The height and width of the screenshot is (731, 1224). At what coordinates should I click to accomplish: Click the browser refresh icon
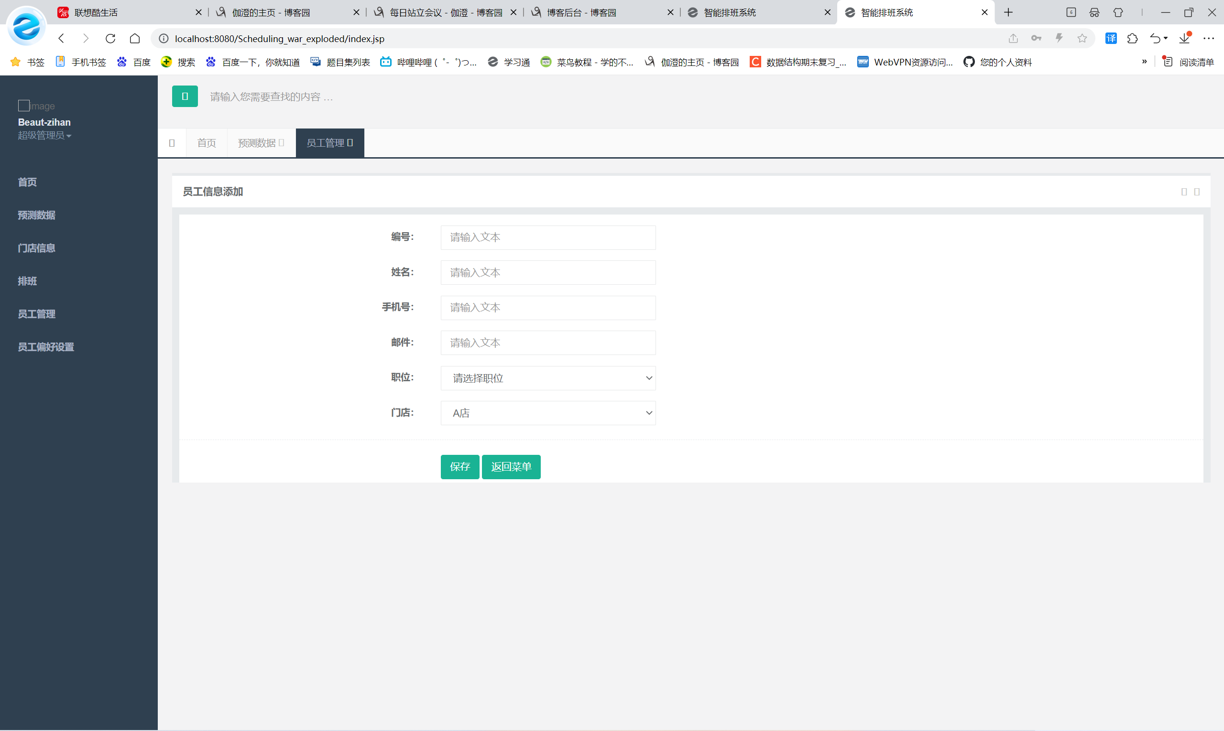tap(110, 38)
